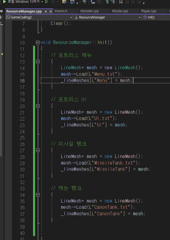
Task: Click the ResourceManager class name on line 10
Action: click(72, 42)
